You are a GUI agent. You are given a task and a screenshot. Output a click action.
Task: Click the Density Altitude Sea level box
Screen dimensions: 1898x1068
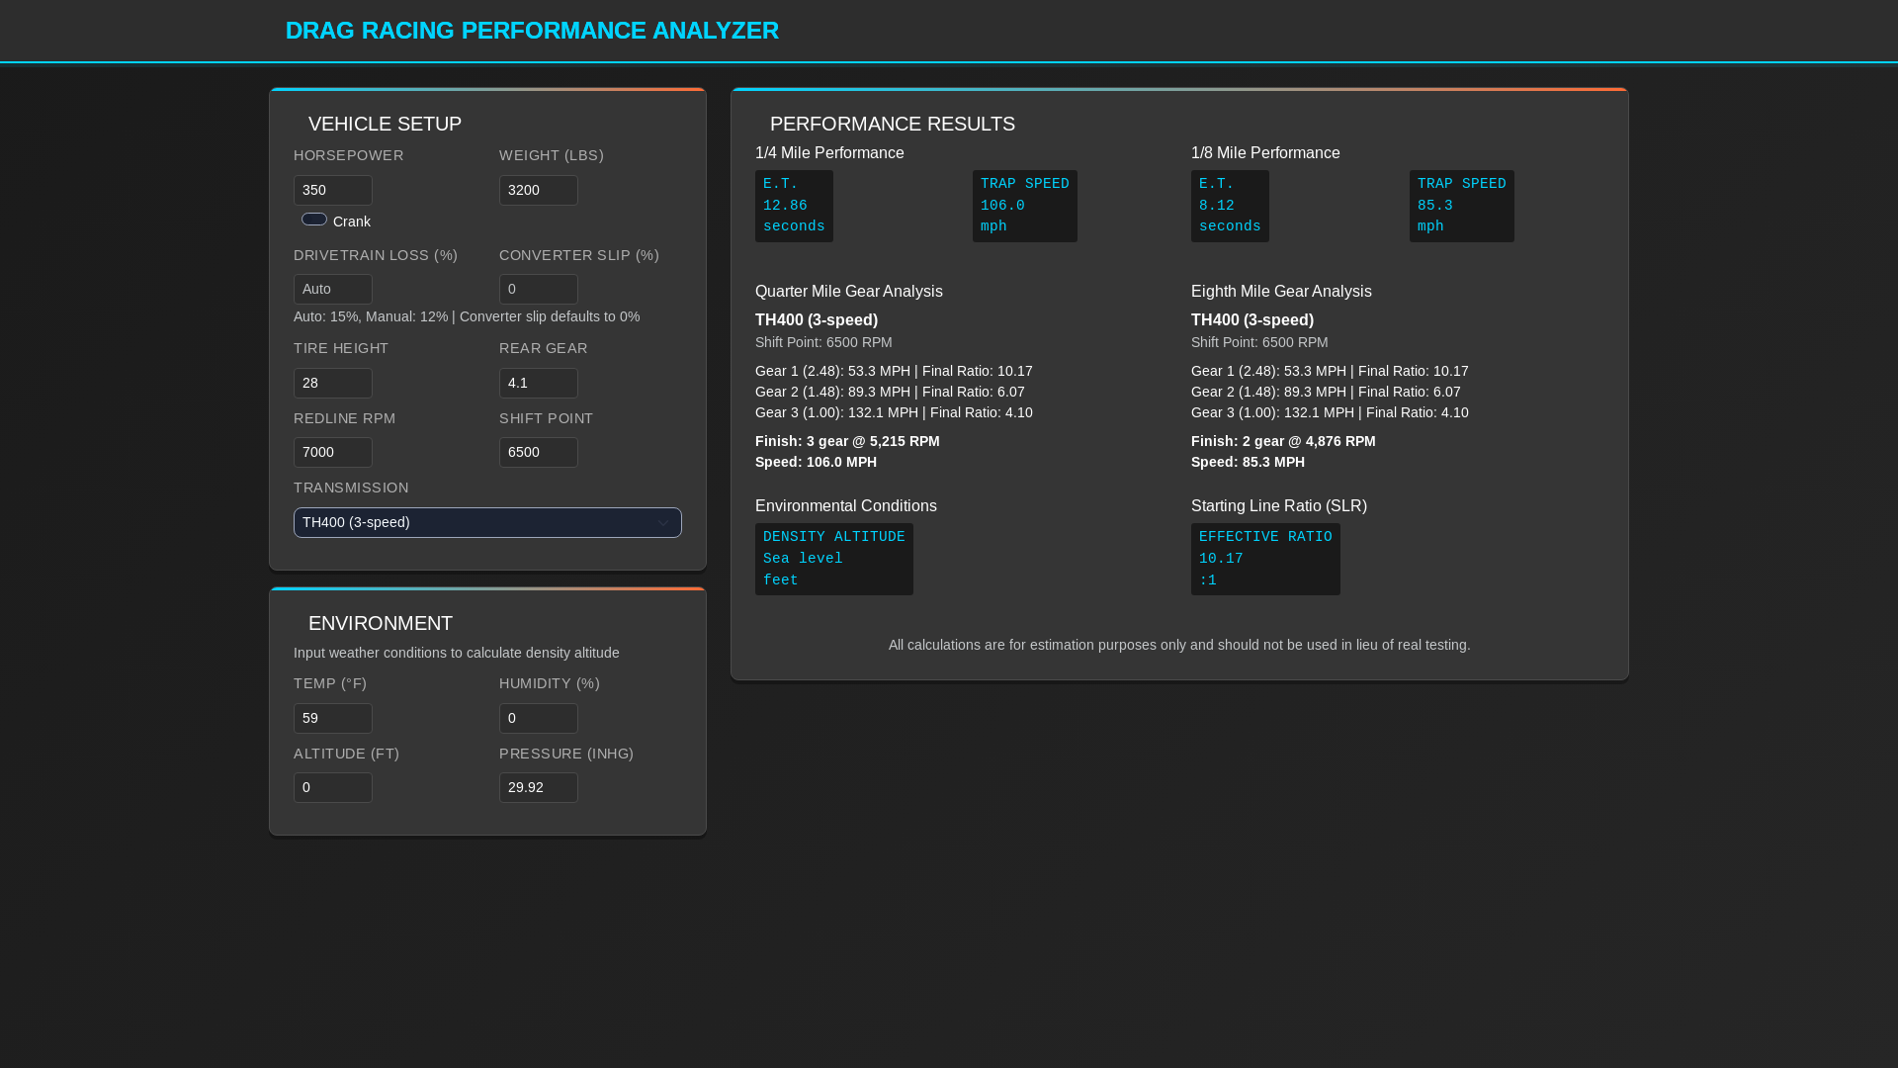[x=834, y=559]
